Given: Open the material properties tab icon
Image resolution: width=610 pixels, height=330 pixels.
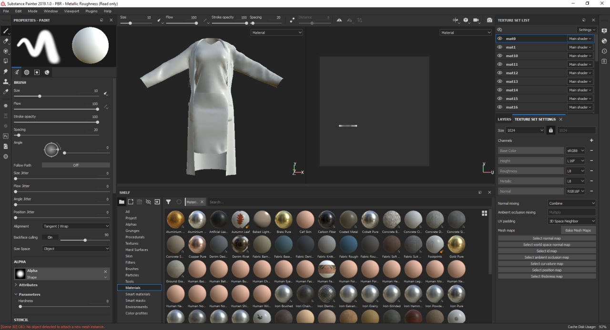Looking at the screenshot, I should 47,72.
